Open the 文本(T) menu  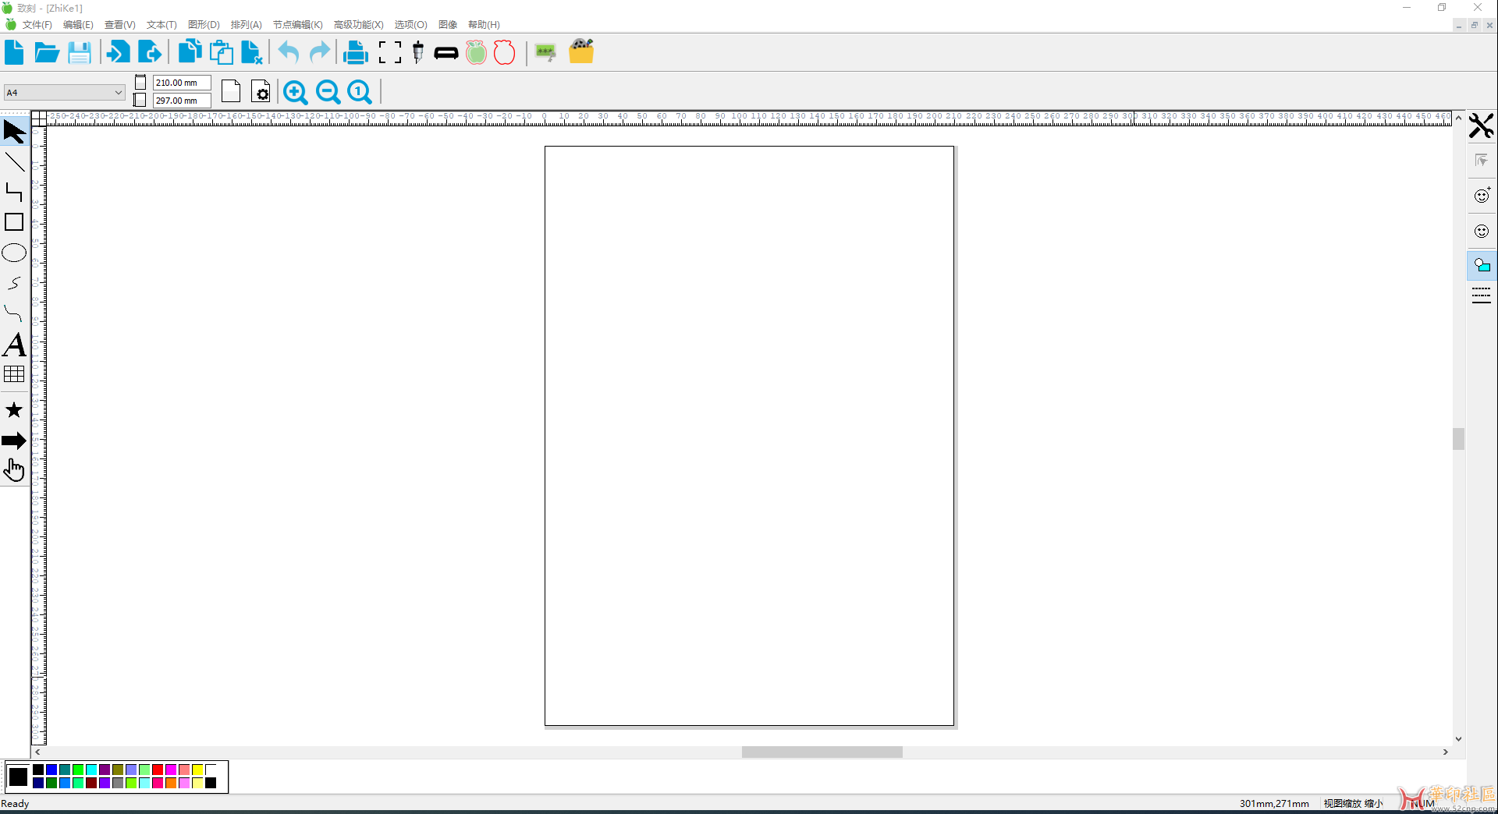(162, 25)
